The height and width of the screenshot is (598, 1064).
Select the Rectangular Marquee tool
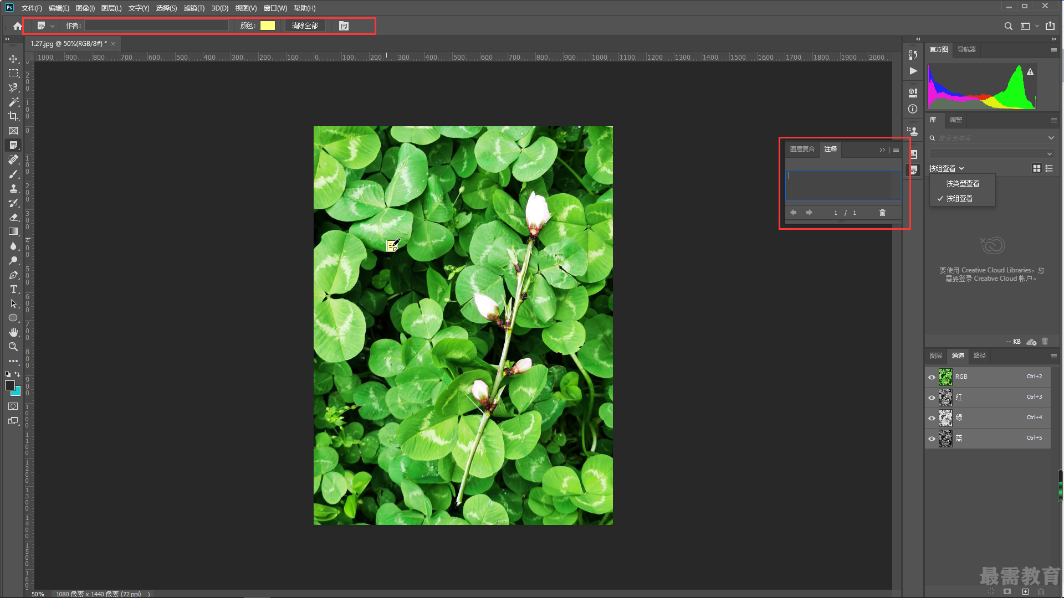(x=13, y=73)
